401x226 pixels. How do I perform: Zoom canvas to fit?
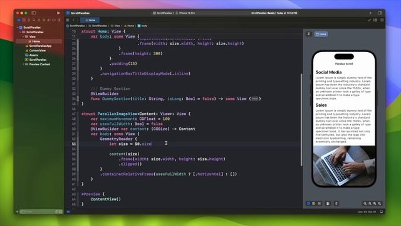point(375,203)
